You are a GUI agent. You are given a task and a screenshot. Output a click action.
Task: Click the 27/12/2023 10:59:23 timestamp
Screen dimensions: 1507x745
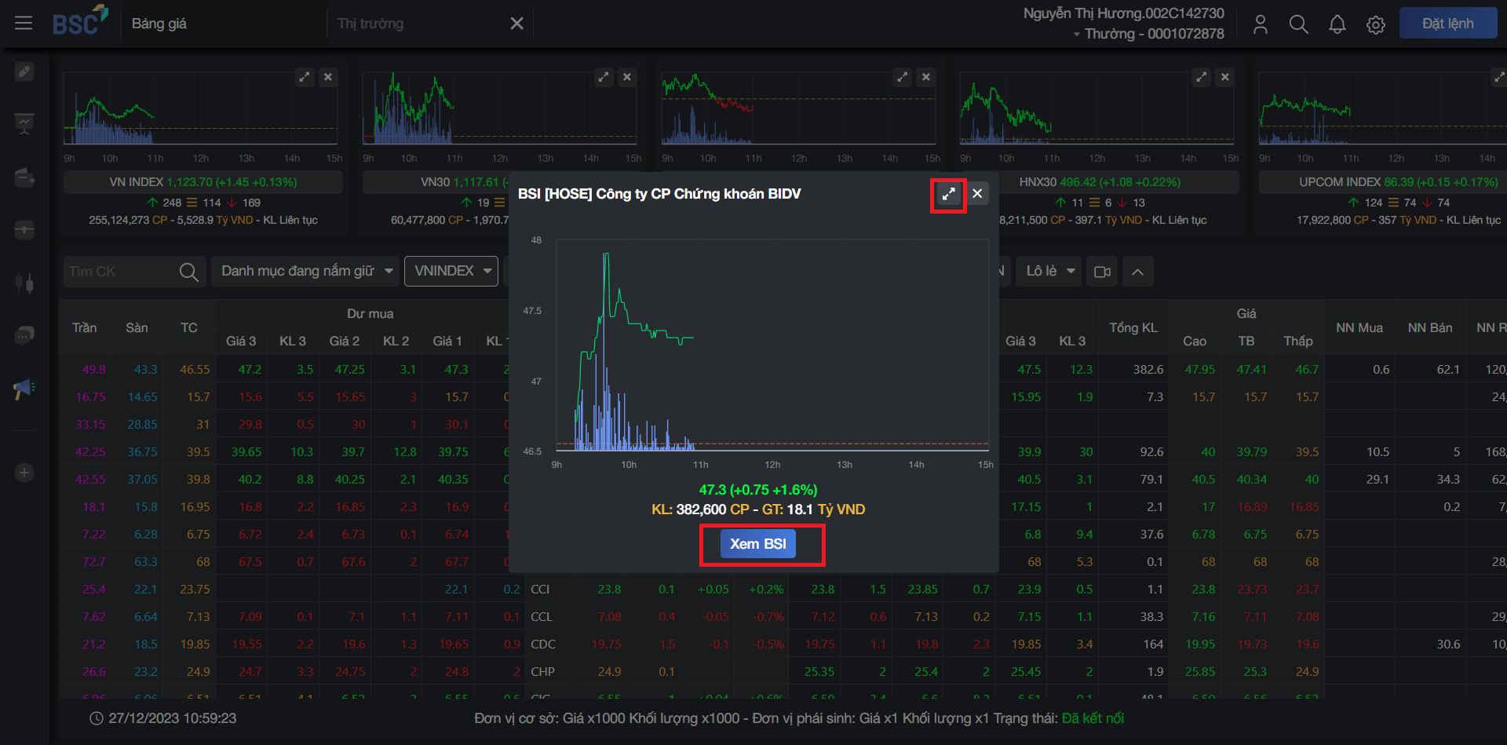click(x=172, y=718)
